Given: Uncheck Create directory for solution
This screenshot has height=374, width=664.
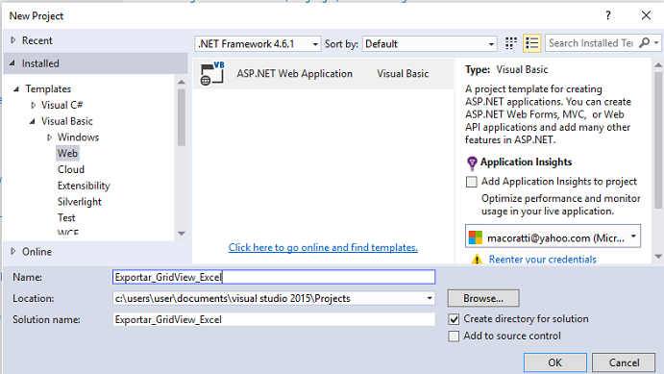Looking at the screenshot, I should tap(454, 319).
